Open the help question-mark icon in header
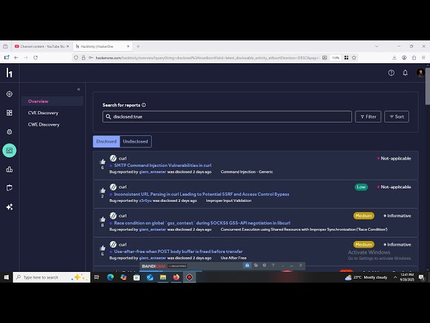Image resolution: width=430 pixels, height=323 pixels. [391, 73]
